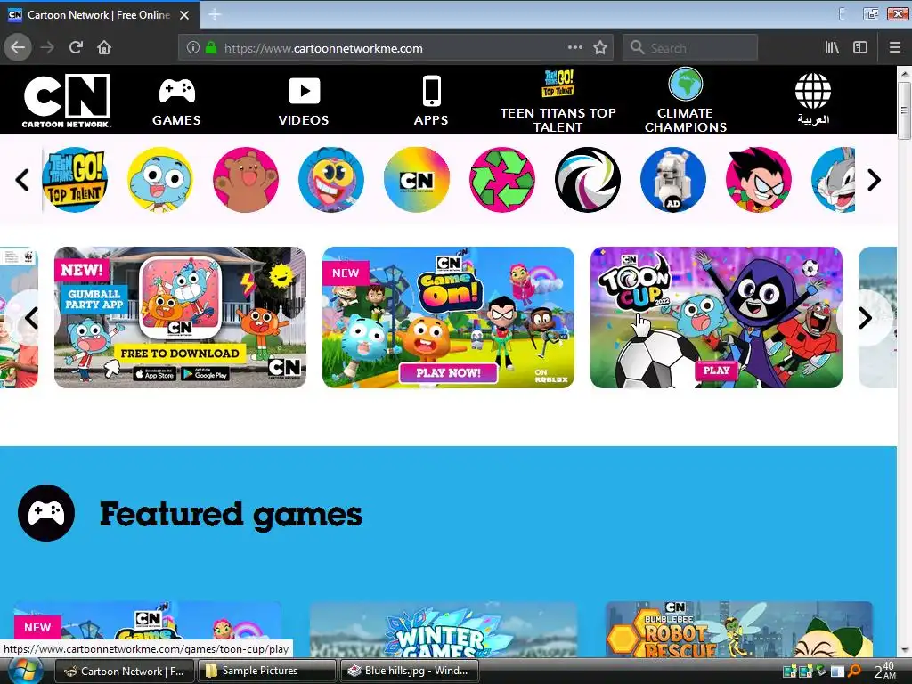
Task: Go back in browser
Action: coord(18,48)
